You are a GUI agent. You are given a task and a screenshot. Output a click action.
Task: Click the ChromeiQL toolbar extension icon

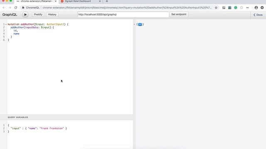(x=248, y=7)
